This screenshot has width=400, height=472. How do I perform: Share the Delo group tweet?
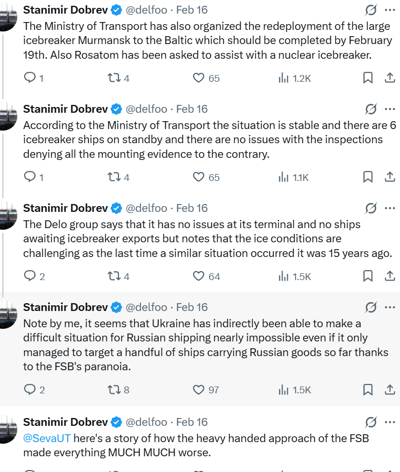pos(390,276)
